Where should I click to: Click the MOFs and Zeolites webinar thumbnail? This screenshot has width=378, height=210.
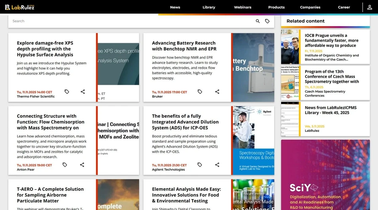(118, 140)
